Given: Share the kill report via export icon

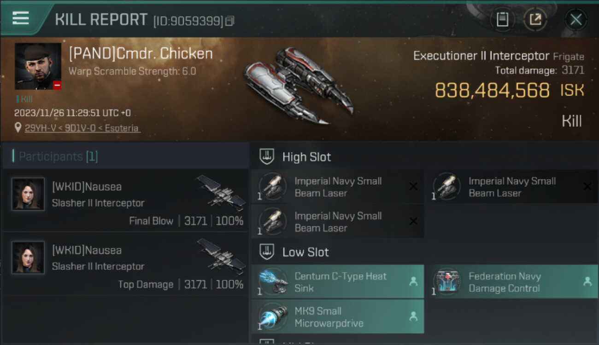Looking at the screenshot, I should 535,19.
